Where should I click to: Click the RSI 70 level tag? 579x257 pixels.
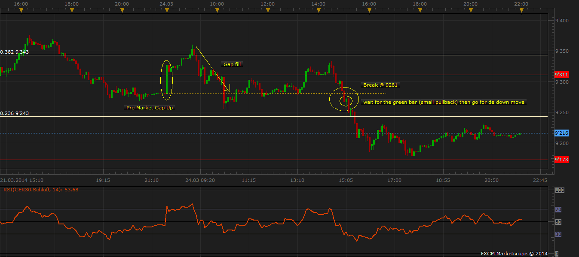pos(558,209)
